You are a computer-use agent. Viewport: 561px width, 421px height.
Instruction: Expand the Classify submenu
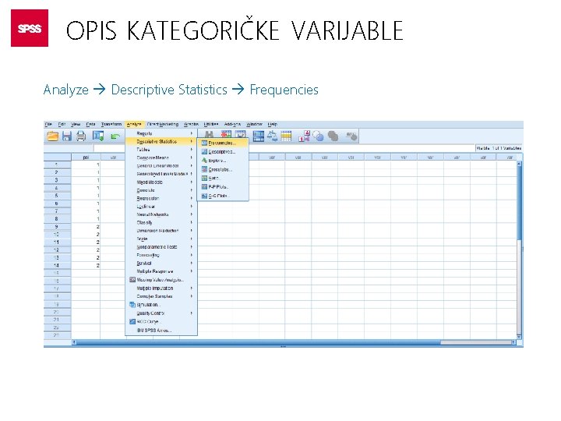pyautogui.click(x=161, y=222)
